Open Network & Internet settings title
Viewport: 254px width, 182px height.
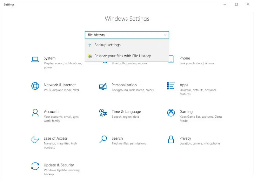[x=60, y=85]
